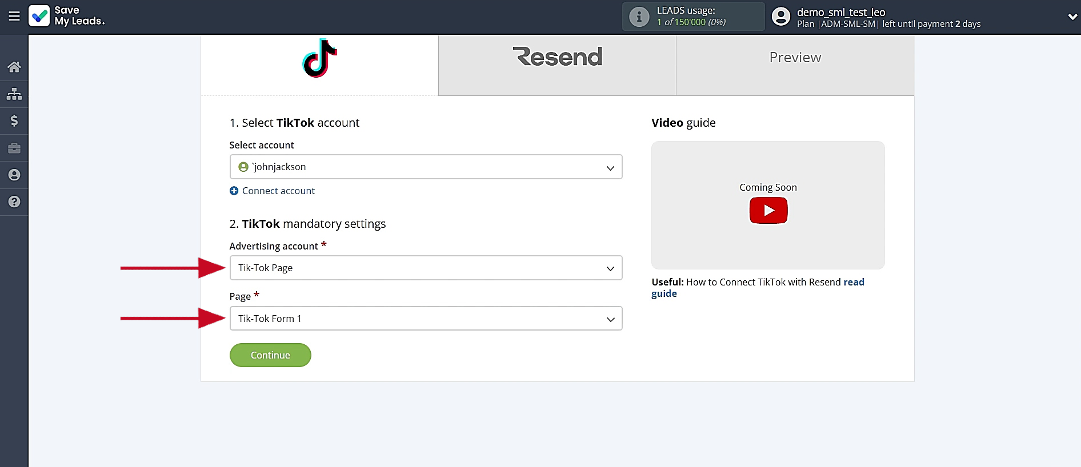Click the demo_sml_test_leo username

pos(841,12)
